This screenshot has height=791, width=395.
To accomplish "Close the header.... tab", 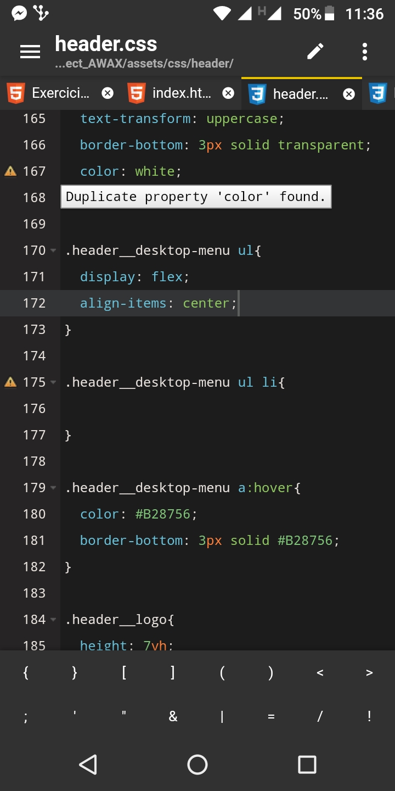I will click(x=349, y=94).
